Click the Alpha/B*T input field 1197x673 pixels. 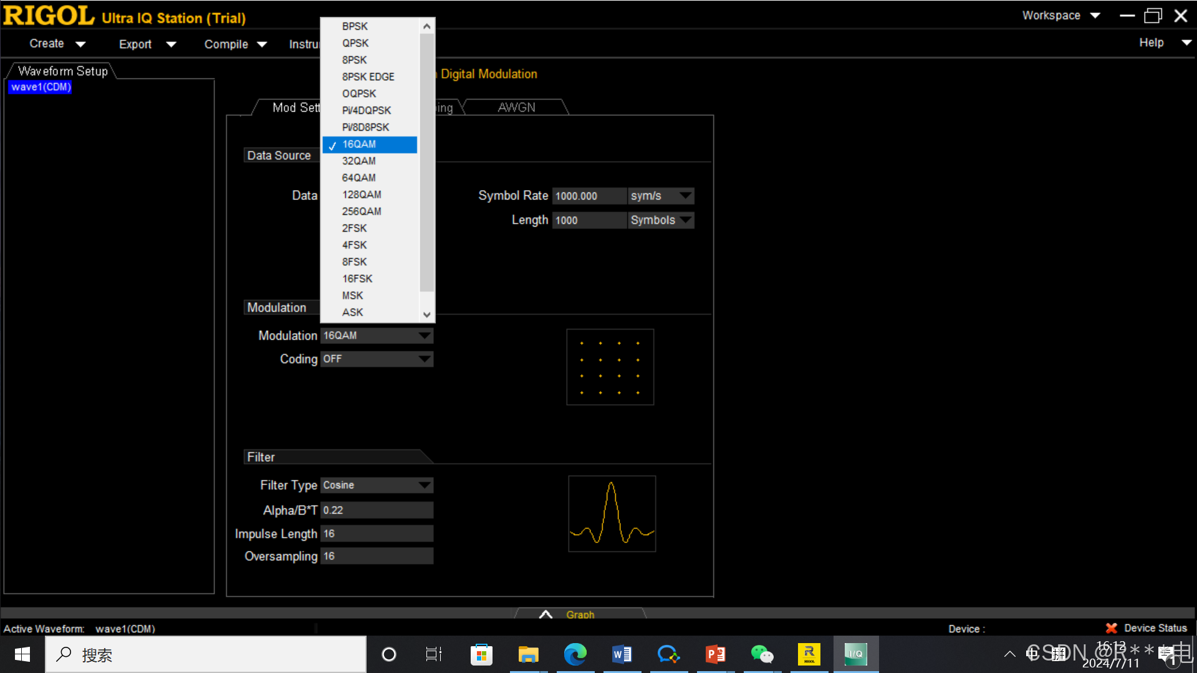[377, 510]
